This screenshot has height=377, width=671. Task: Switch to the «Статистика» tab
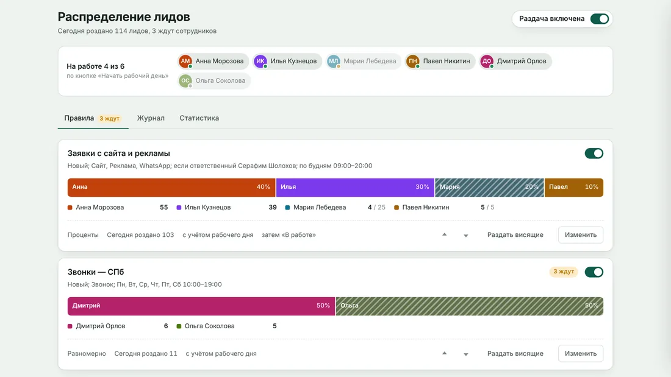click(199, 118)
